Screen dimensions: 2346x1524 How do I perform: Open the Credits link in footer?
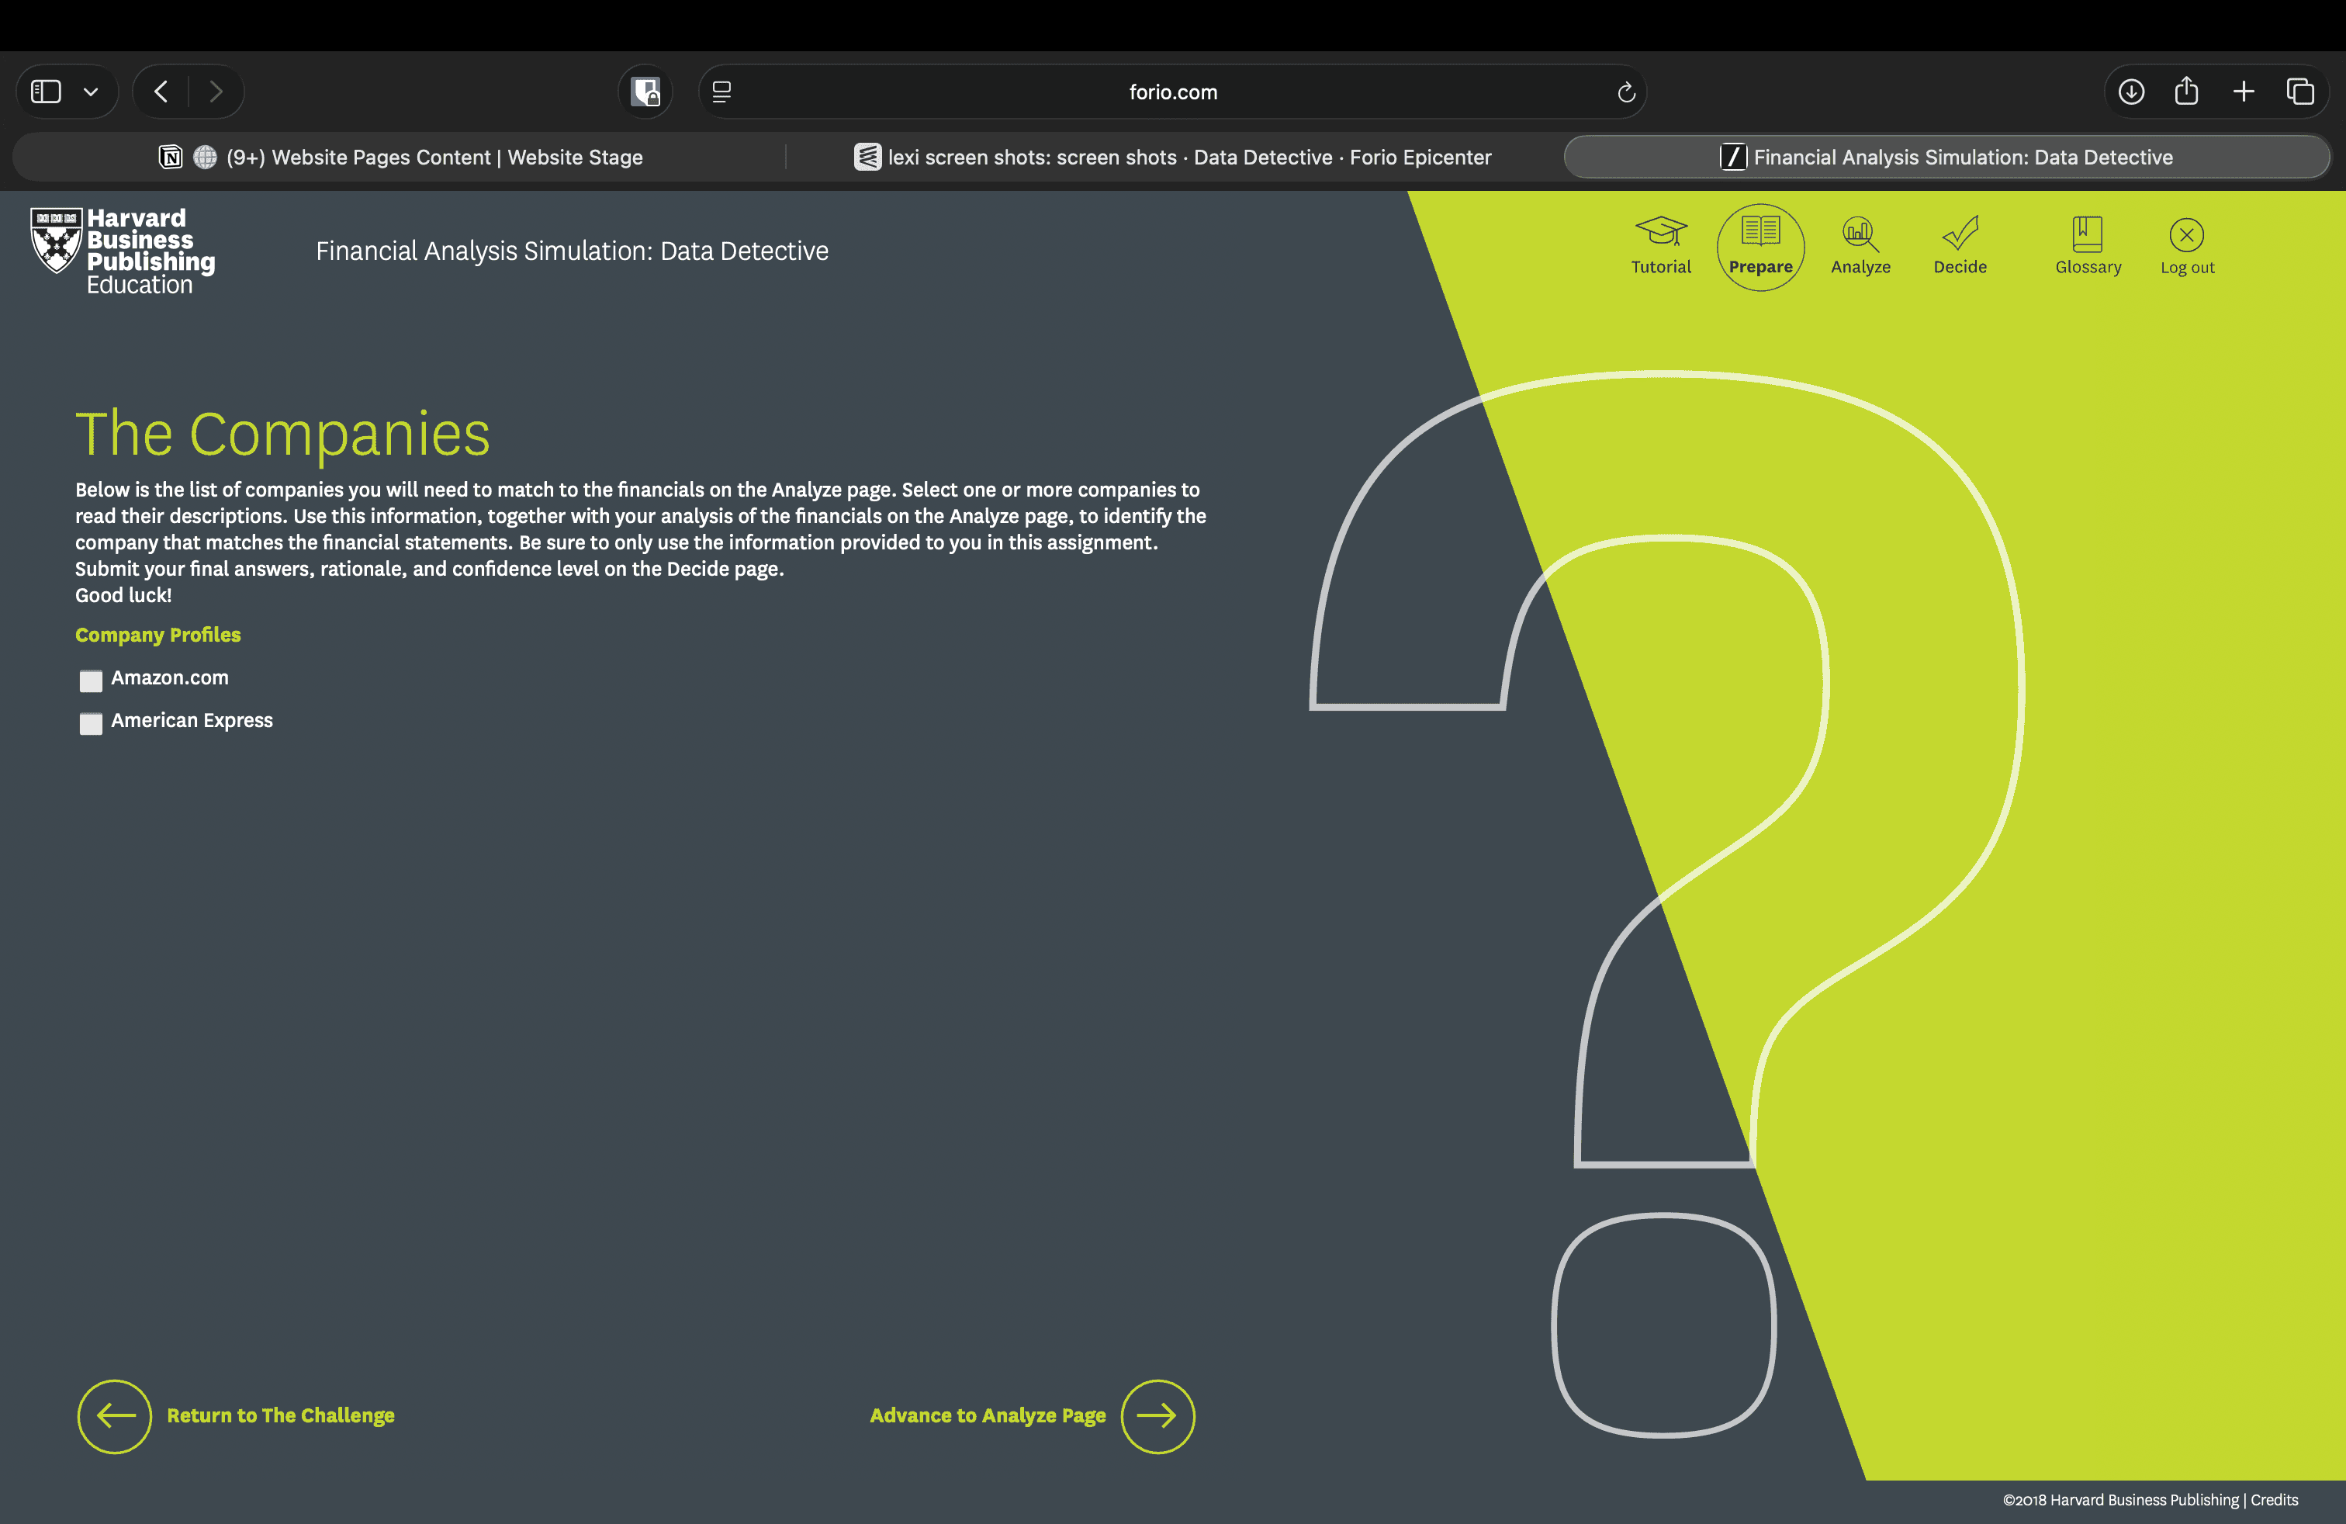tap(2274, 1499)
